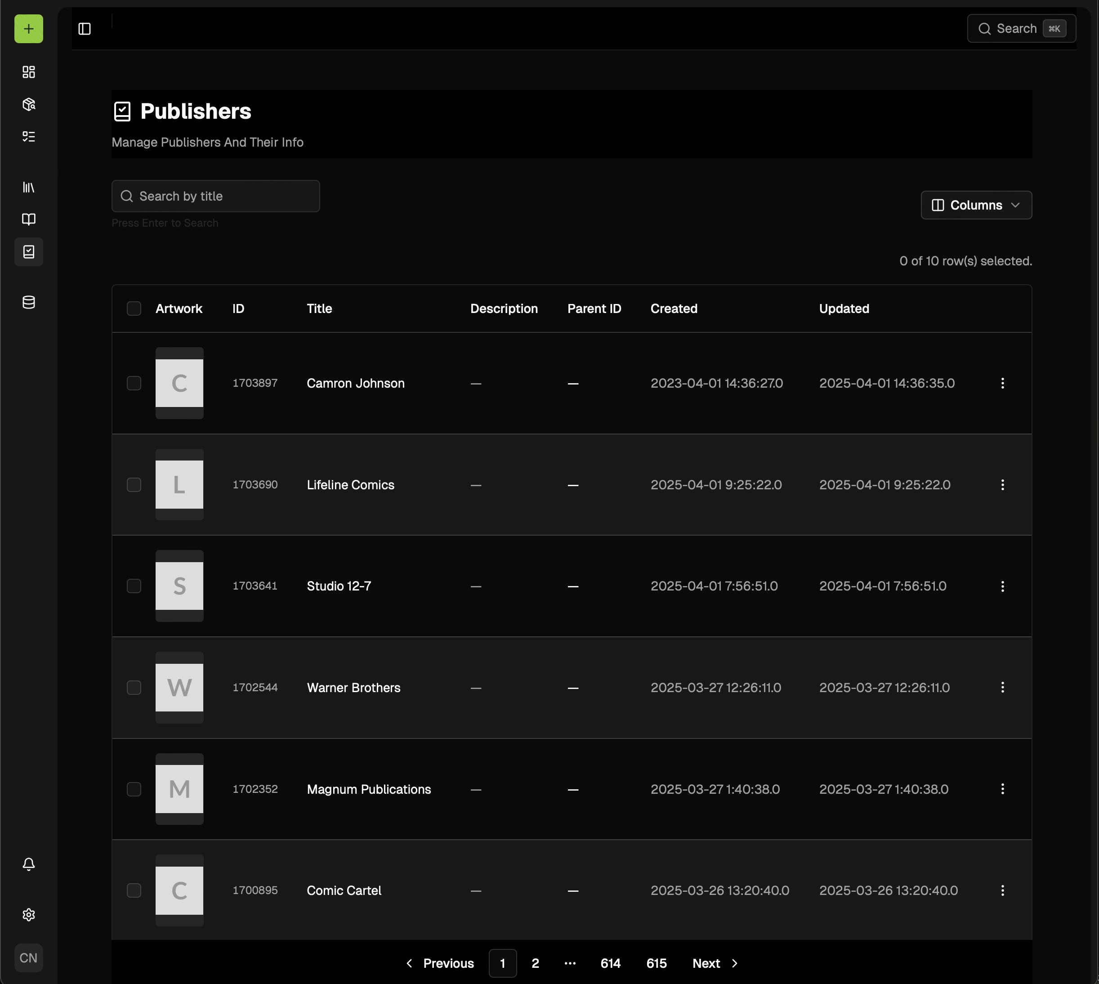
Task: Toggle the select-all rows header checkbox
Action: coord(134,309)
